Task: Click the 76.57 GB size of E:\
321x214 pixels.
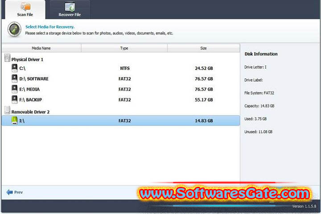Action: (204, 89)
